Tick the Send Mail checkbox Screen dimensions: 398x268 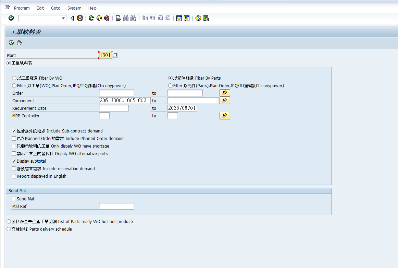pos(14,199)
